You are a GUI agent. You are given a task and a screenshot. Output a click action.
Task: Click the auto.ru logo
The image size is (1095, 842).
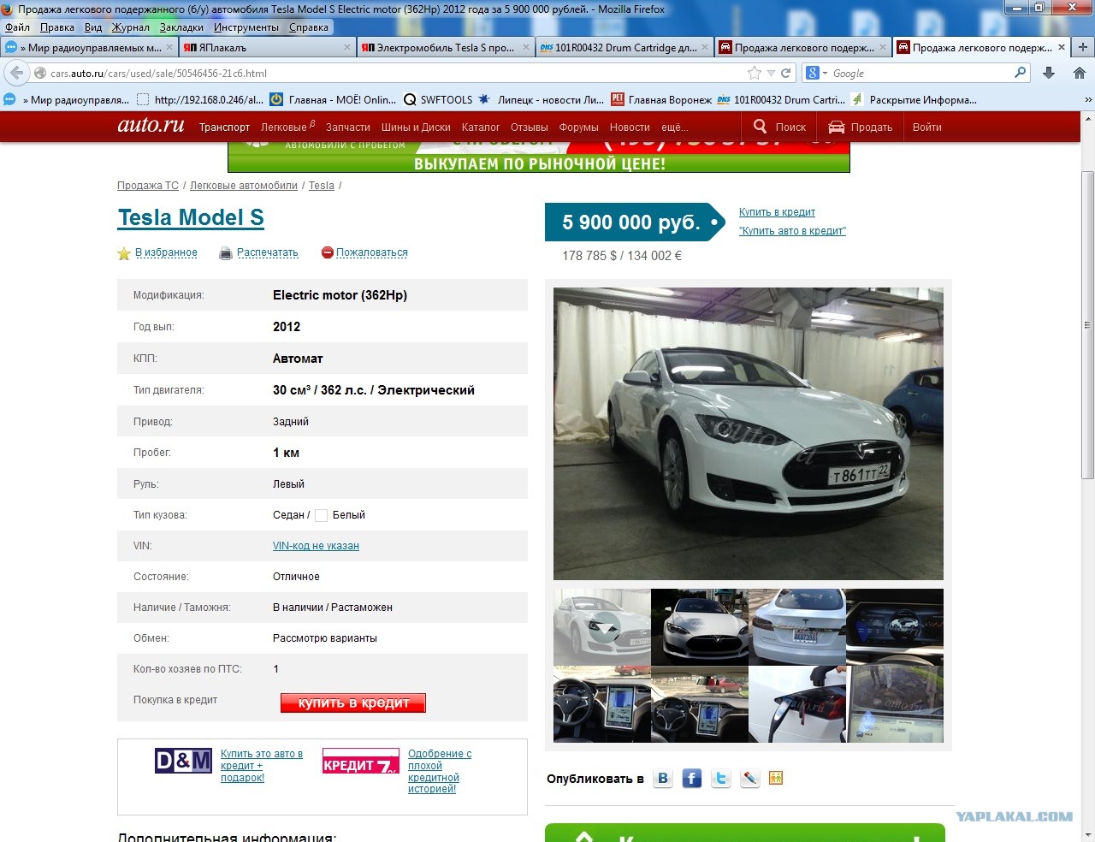tap(151, 126)
